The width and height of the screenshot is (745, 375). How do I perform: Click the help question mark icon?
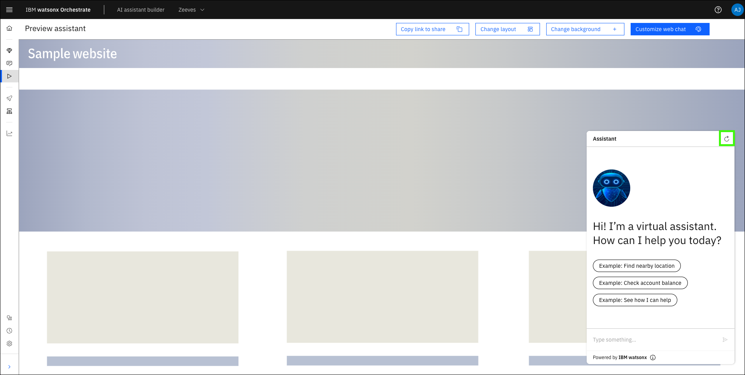[718, 10]
